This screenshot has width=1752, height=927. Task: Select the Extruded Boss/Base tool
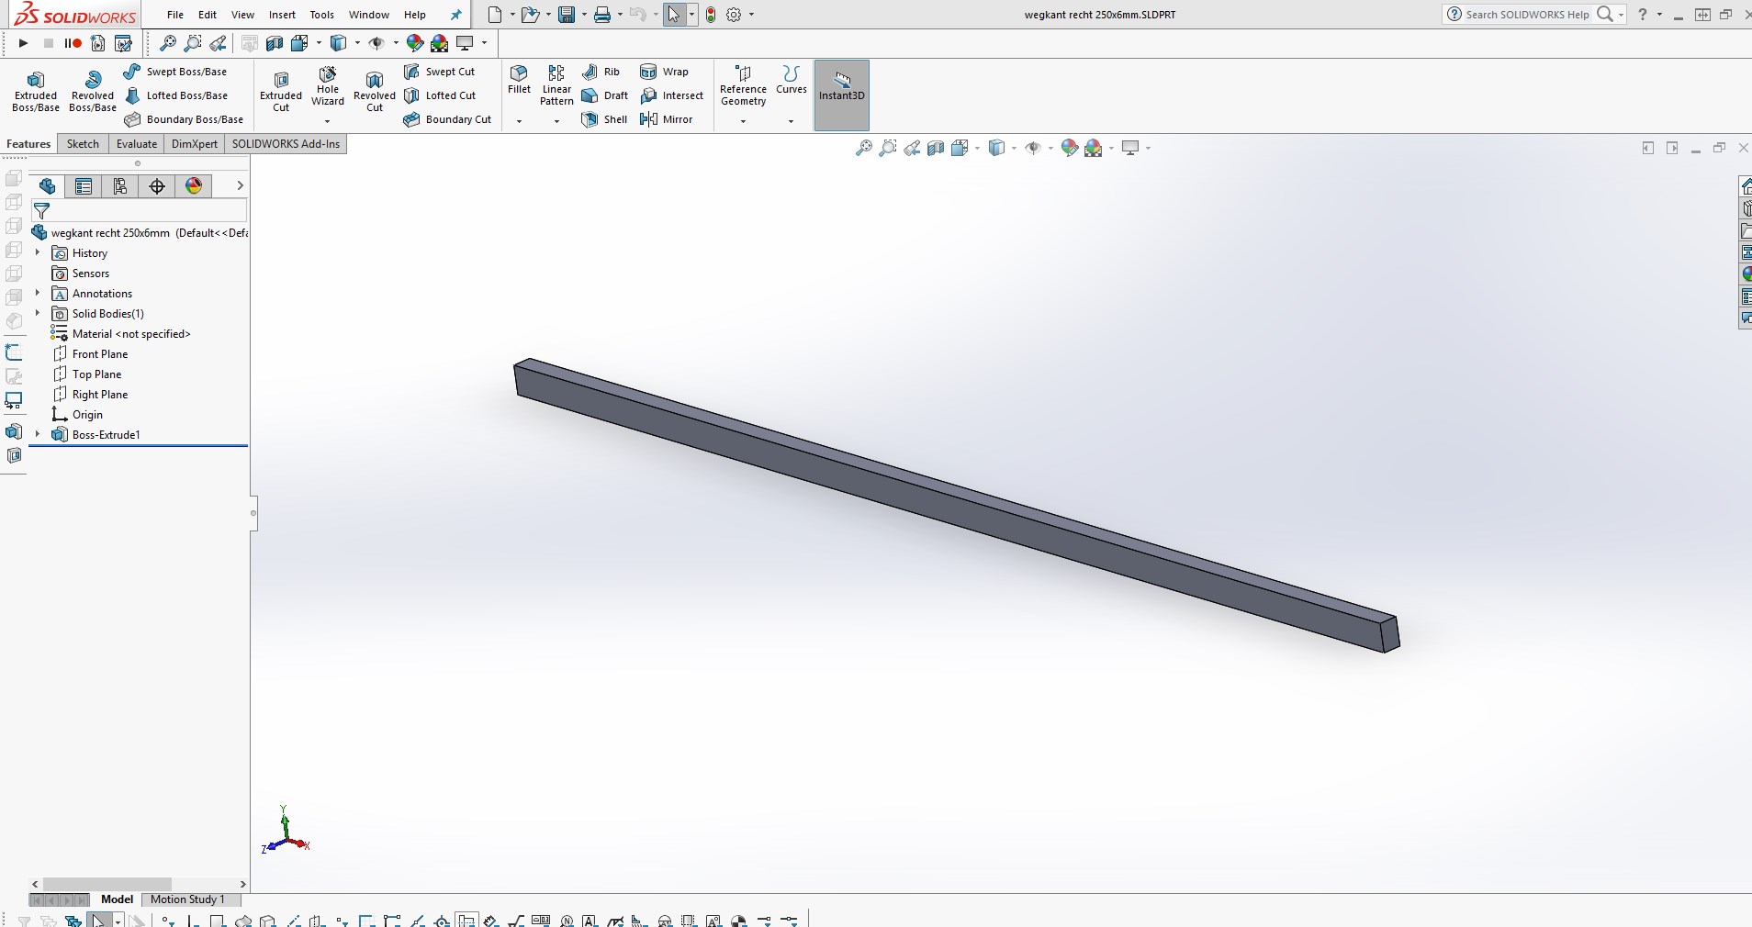tap(36, 92)
